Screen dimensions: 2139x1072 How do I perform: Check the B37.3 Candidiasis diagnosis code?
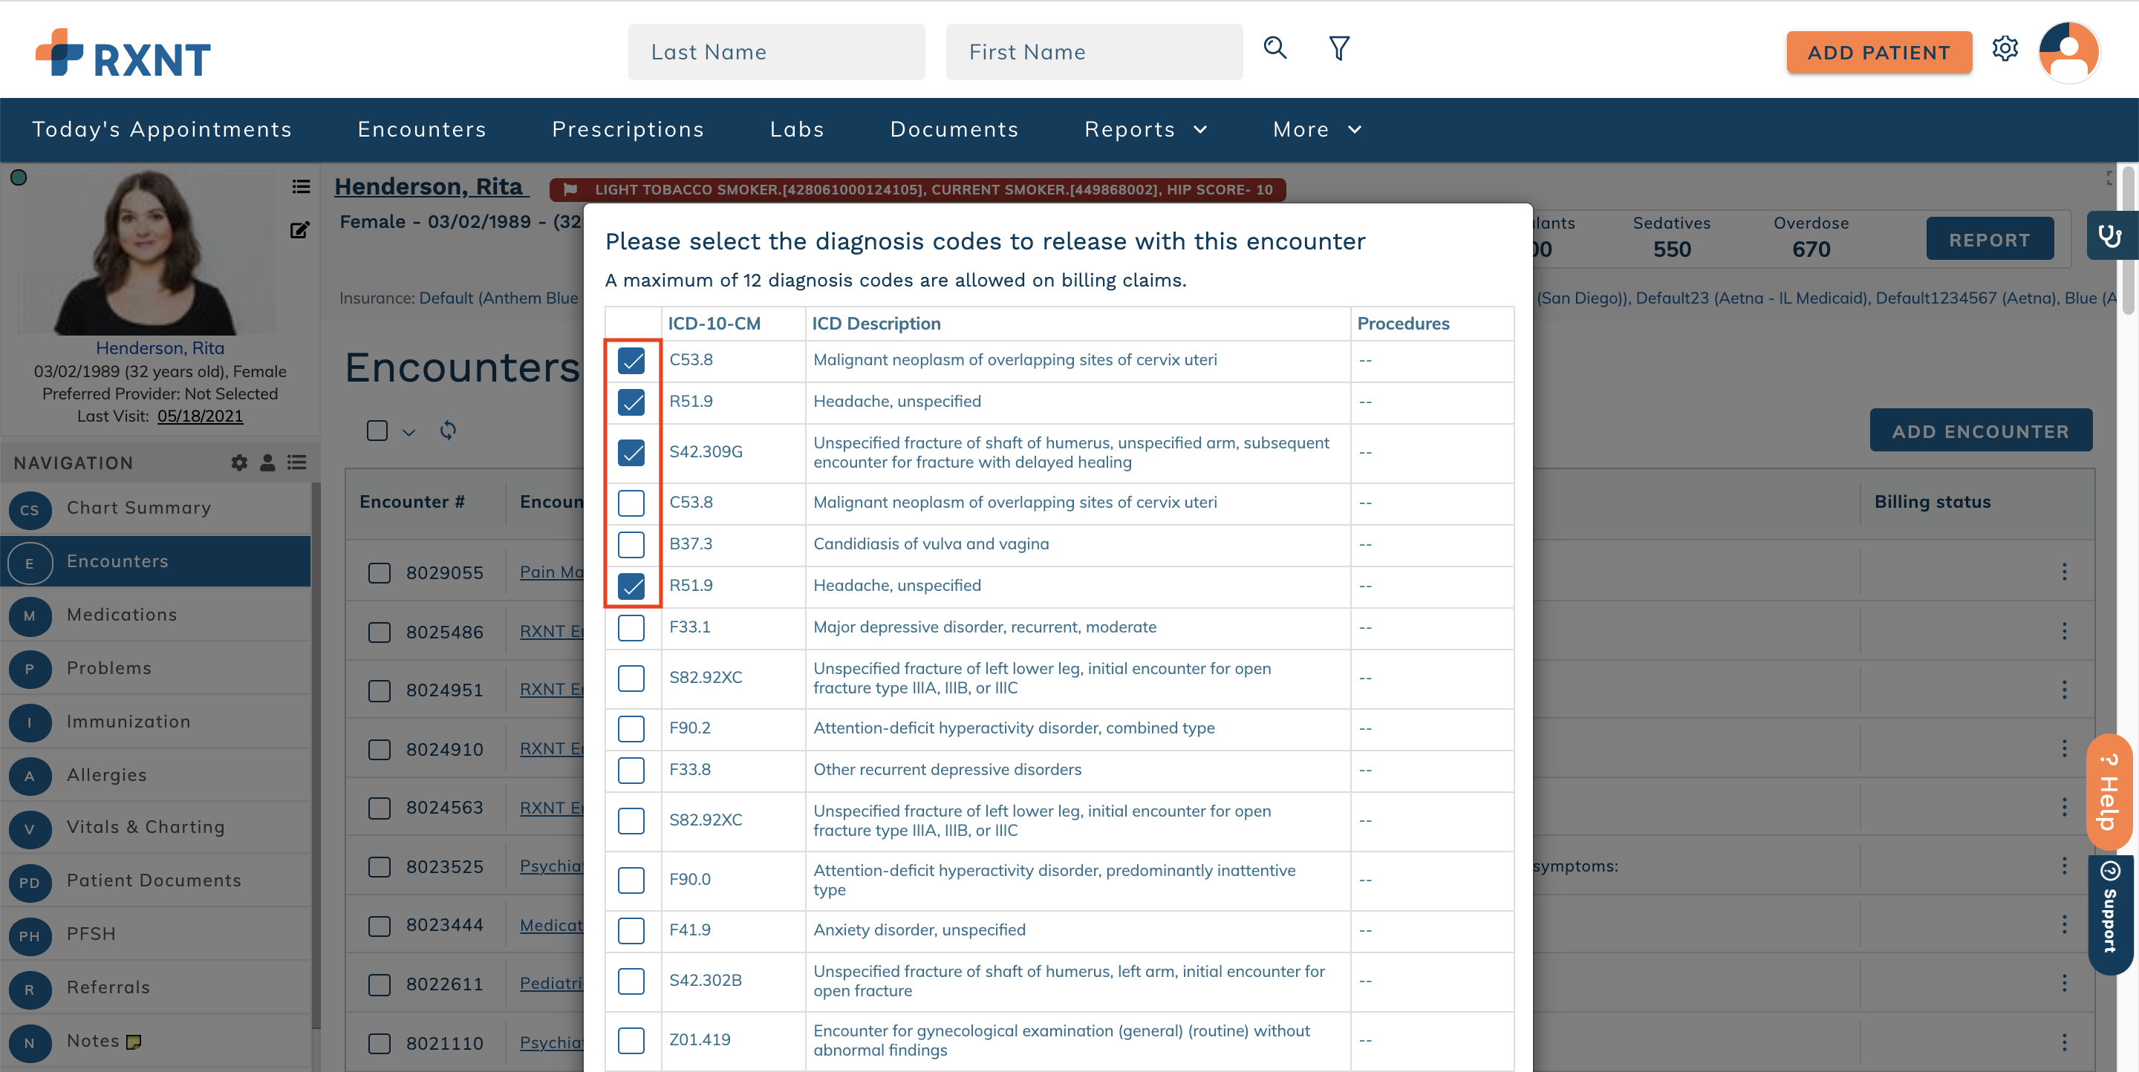coord(633,545)
